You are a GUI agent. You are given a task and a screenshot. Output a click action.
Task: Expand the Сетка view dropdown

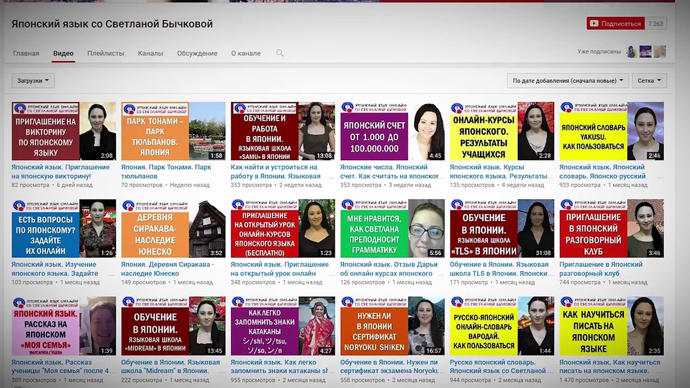[x=649, y=81]
